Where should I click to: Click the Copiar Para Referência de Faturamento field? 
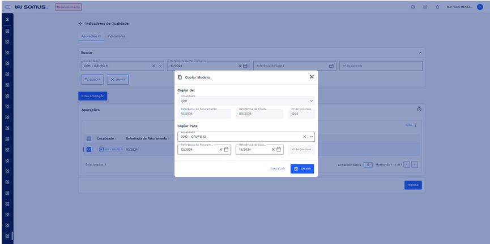point(198,150)
